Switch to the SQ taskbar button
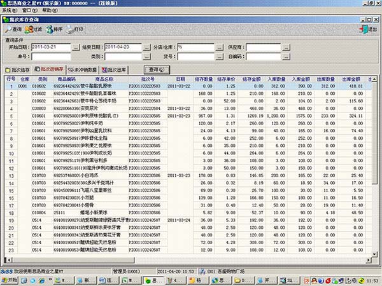Image resolution: width=382 pixels, height=286 pixels. 288,281
